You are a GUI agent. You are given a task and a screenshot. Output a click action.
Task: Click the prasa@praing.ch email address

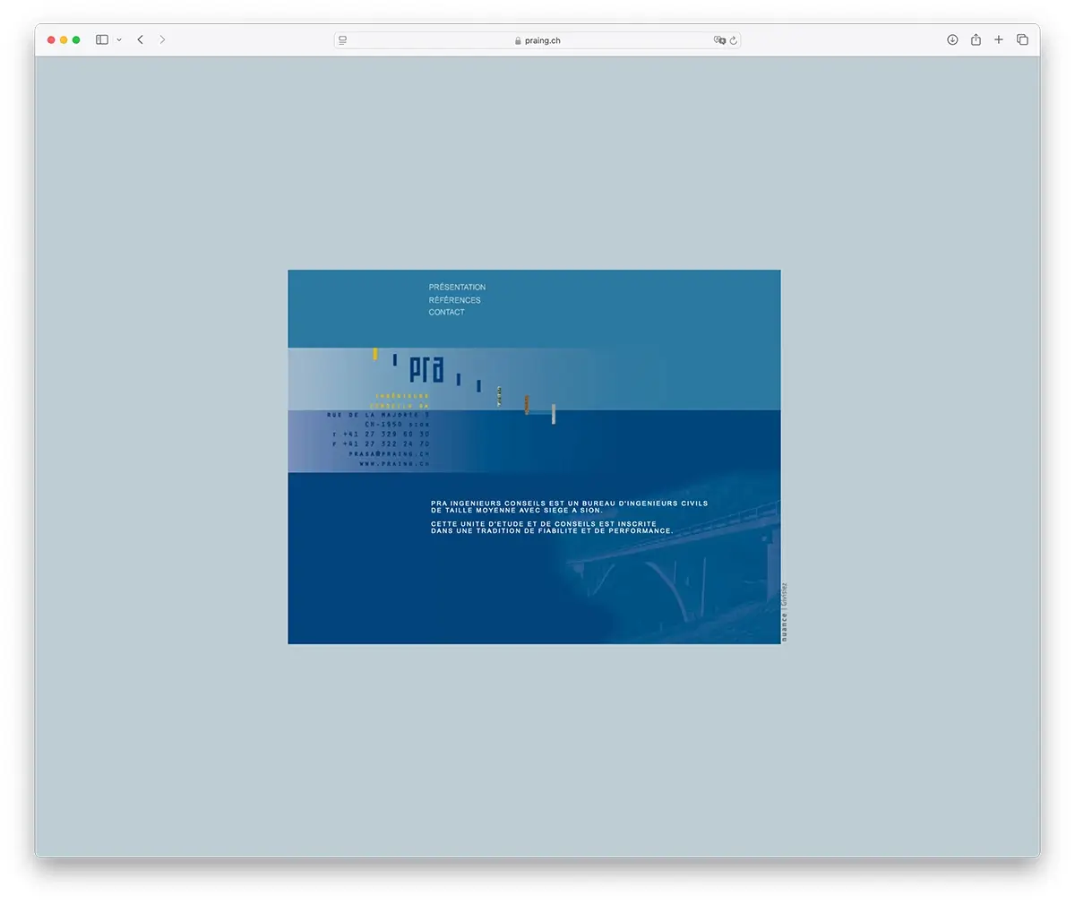[x=389, y=454]
